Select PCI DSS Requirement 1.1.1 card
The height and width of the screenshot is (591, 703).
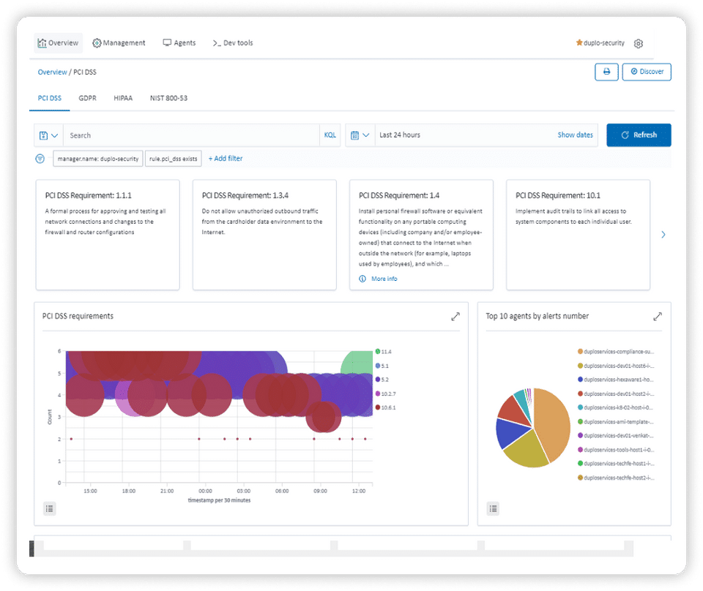tap(108, 235)
